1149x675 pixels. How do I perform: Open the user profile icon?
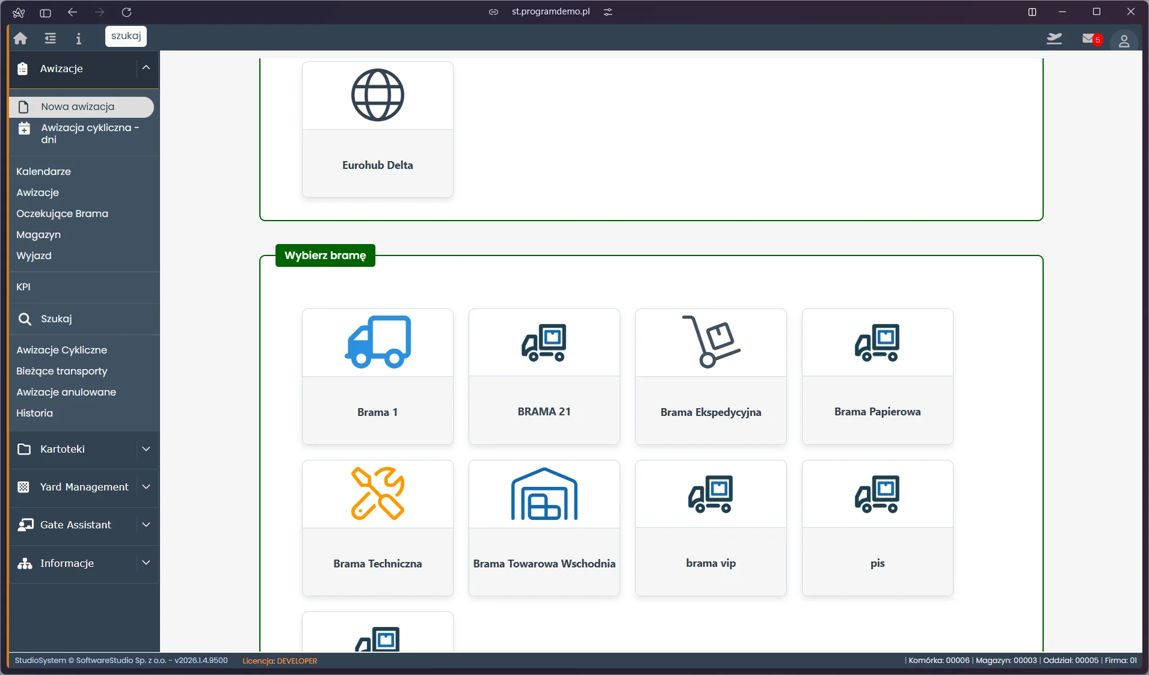point(1124,41)
